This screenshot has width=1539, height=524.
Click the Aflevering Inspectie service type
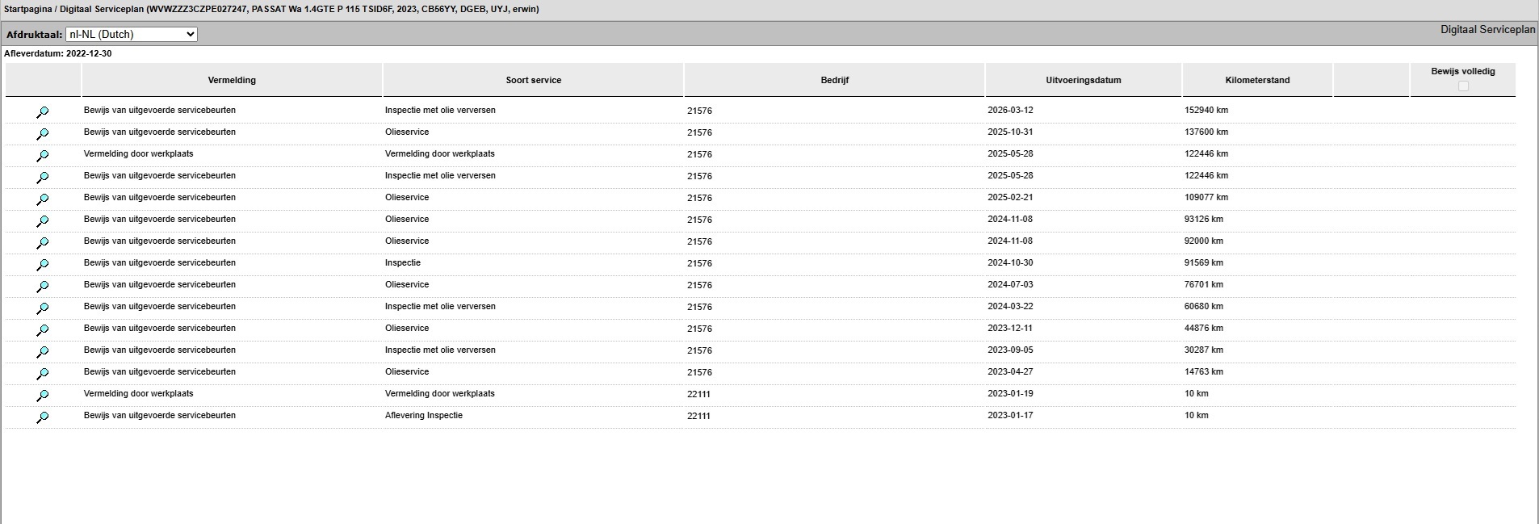click(x=424, y=415)
